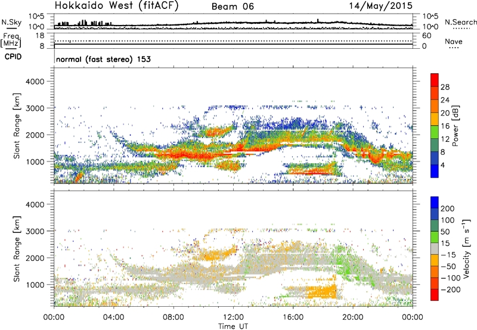This screenshot has height=330, width=477.
Task: Click the green velocity cluster near 19:30 UT
Action: 345,265
